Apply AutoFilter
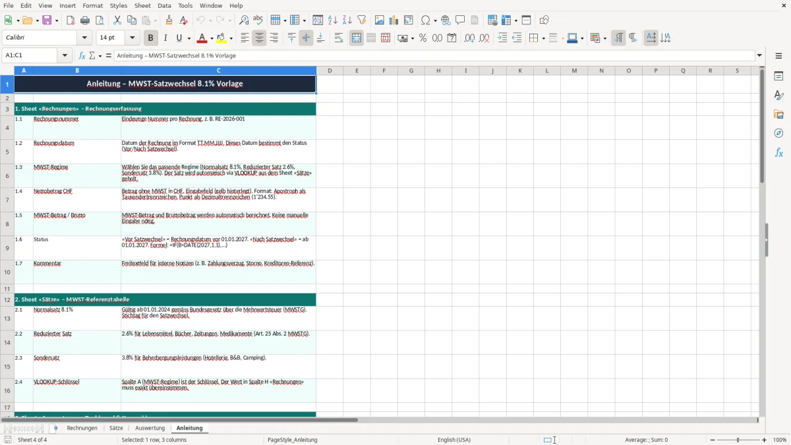This screenshot has height=445, width=791. tap(362, 20)
